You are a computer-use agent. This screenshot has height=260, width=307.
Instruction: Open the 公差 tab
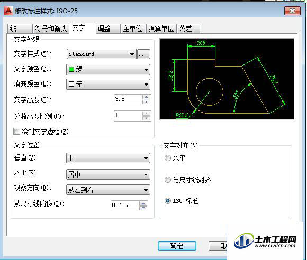(189, 29)
